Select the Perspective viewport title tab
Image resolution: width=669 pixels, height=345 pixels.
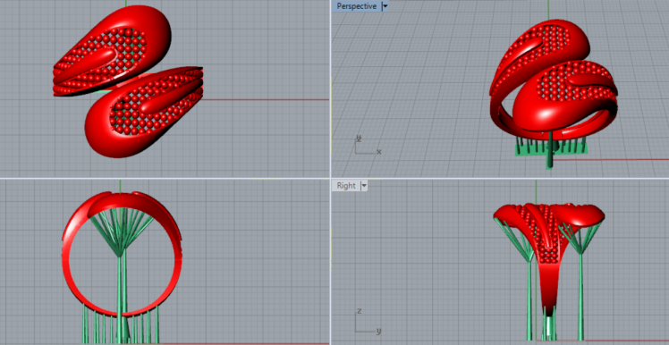(356, 6)
